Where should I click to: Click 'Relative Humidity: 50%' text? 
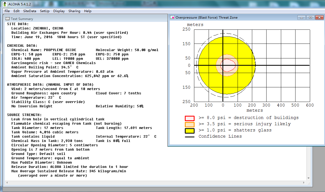click(x=120, y=106)
